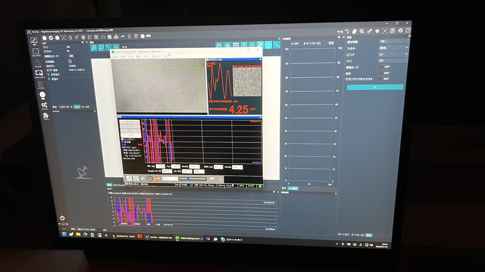Click the grid icon in image toolbar

(x=236, y=45)
